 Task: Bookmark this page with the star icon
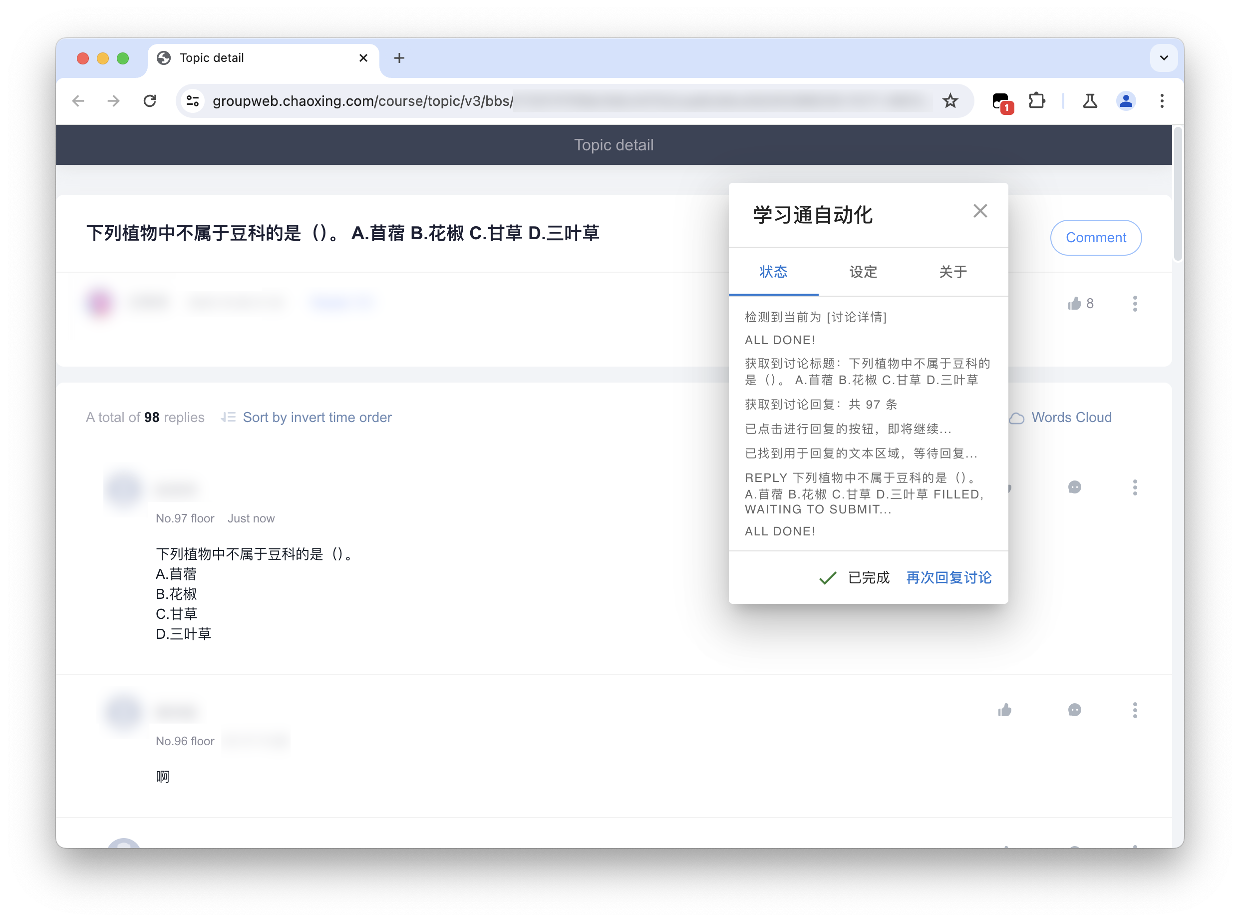[950, 101]
